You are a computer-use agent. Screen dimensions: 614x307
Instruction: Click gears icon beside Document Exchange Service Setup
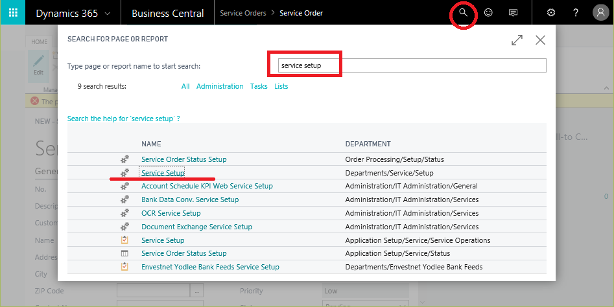point(124,227)
